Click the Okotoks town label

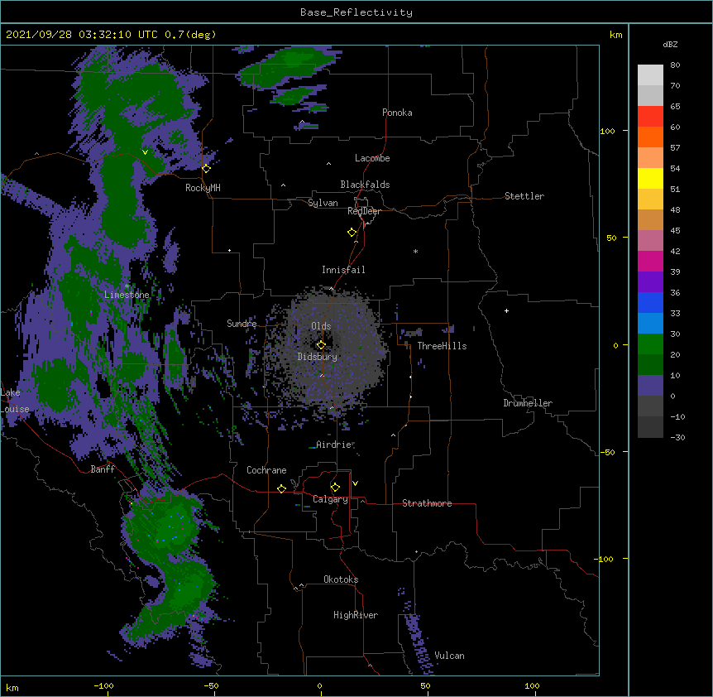(x=341, y=579)
